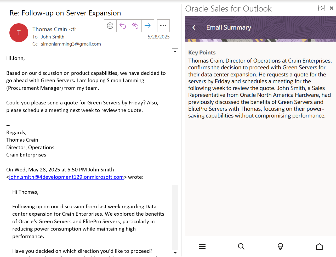Image resolution: width=336 pixels, height=257 pixels.
Task: Reply to Thomas Crain's email
Action: tap(123, 26)
